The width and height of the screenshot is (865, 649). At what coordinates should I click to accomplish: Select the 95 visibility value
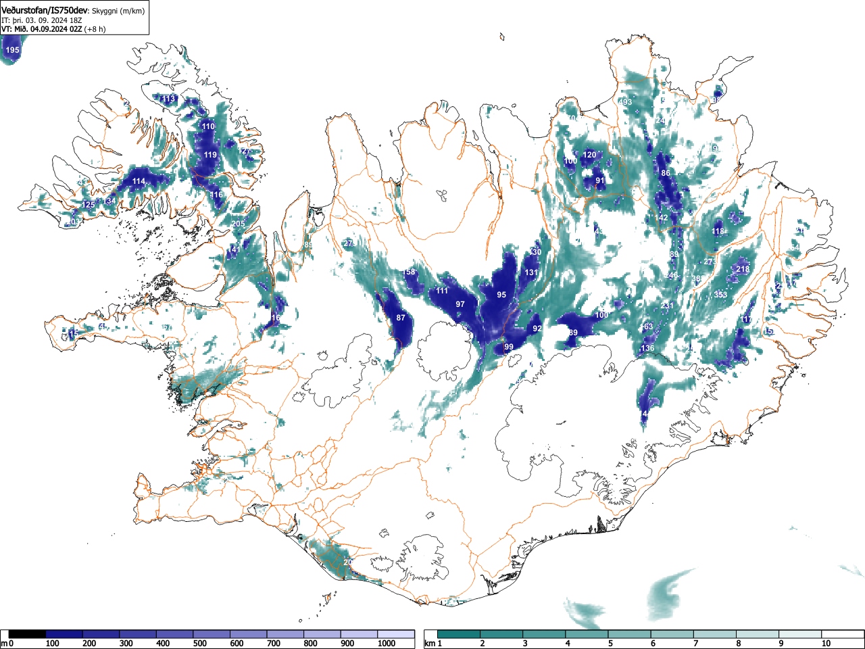tap(501, 295)
